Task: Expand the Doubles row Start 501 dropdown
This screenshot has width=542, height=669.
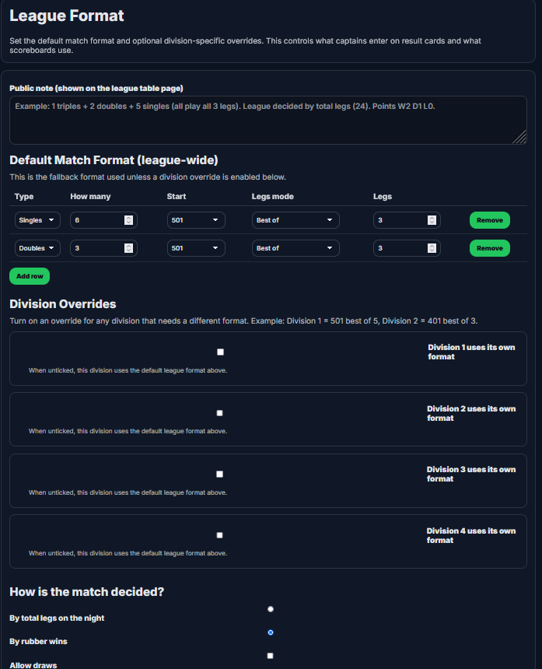Action: pos(196,248)
